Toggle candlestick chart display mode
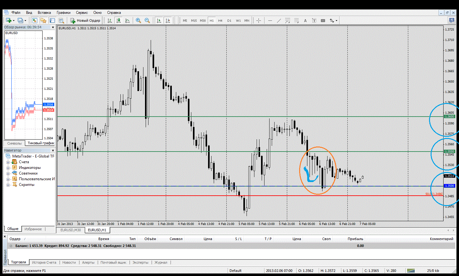 [x=119, y=20]
